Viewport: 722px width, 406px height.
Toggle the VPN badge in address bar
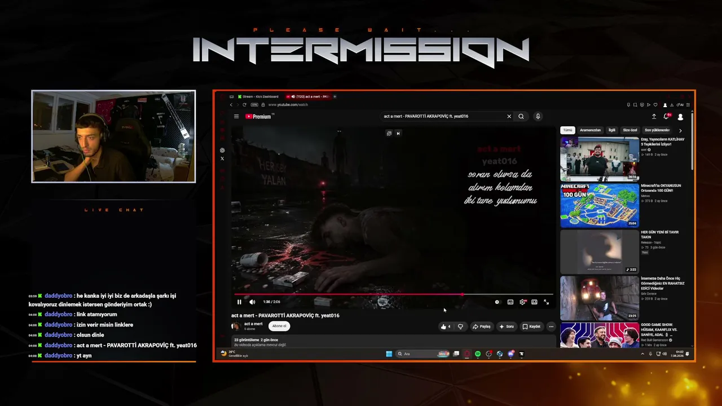254,105
